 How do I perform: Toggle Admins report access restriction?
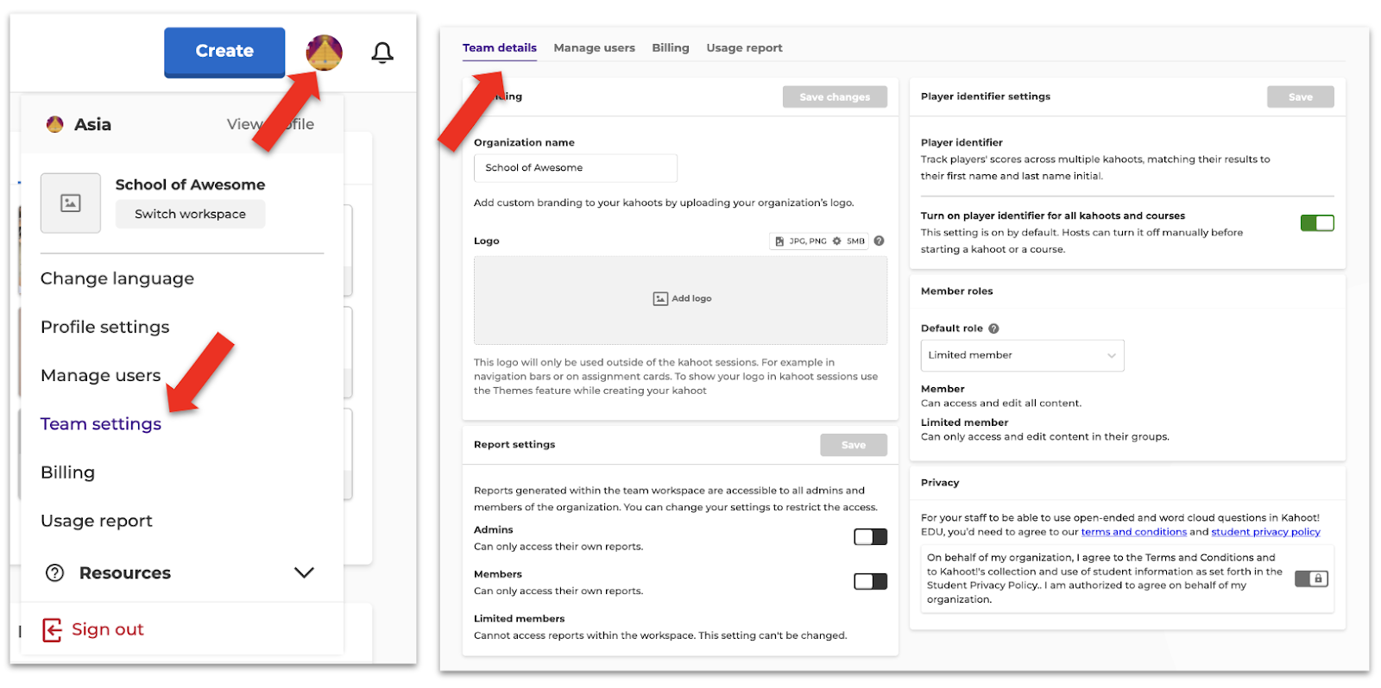[x=870, y=537]
